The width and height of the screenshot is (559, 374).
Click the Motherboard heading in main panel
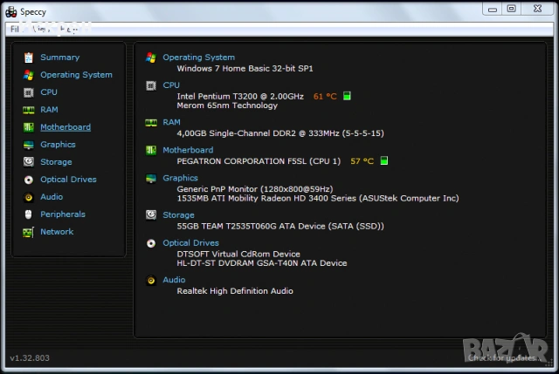(189, 150)
